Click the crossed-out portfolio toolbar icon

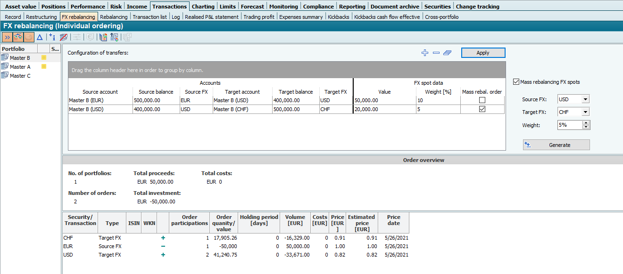click(63, 37)
